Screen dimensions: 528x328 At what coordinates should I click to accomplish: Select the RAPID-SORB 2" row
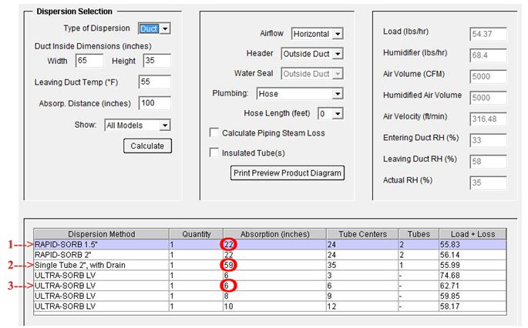[x=270, y=255]
